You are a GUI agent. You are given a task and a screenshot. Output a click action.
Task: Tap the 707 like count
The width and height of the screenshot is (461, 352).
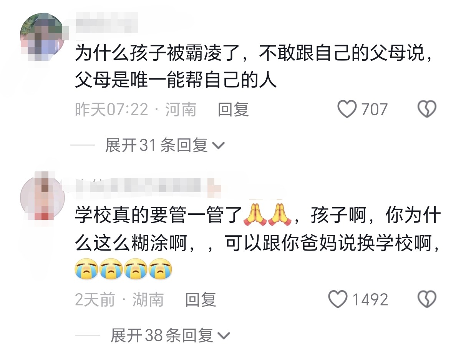375,110
